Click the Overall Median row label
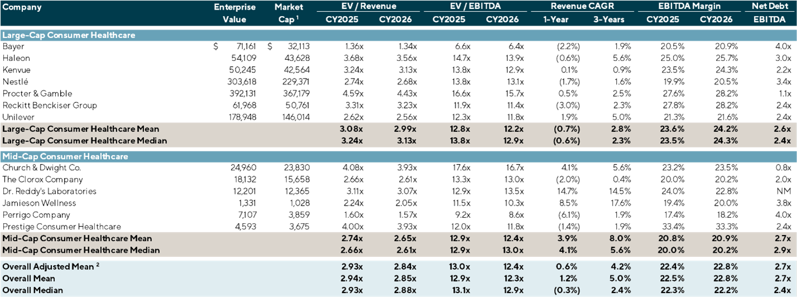 [x=32, y=290]
